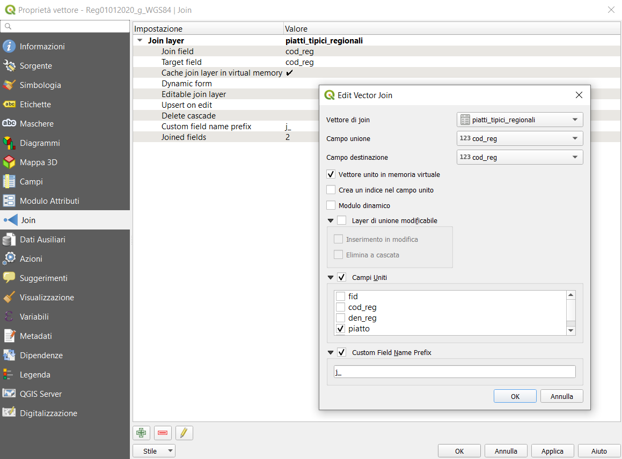Select the Mappa 3D cube icon
622x459 pixels.
point(9,162)
